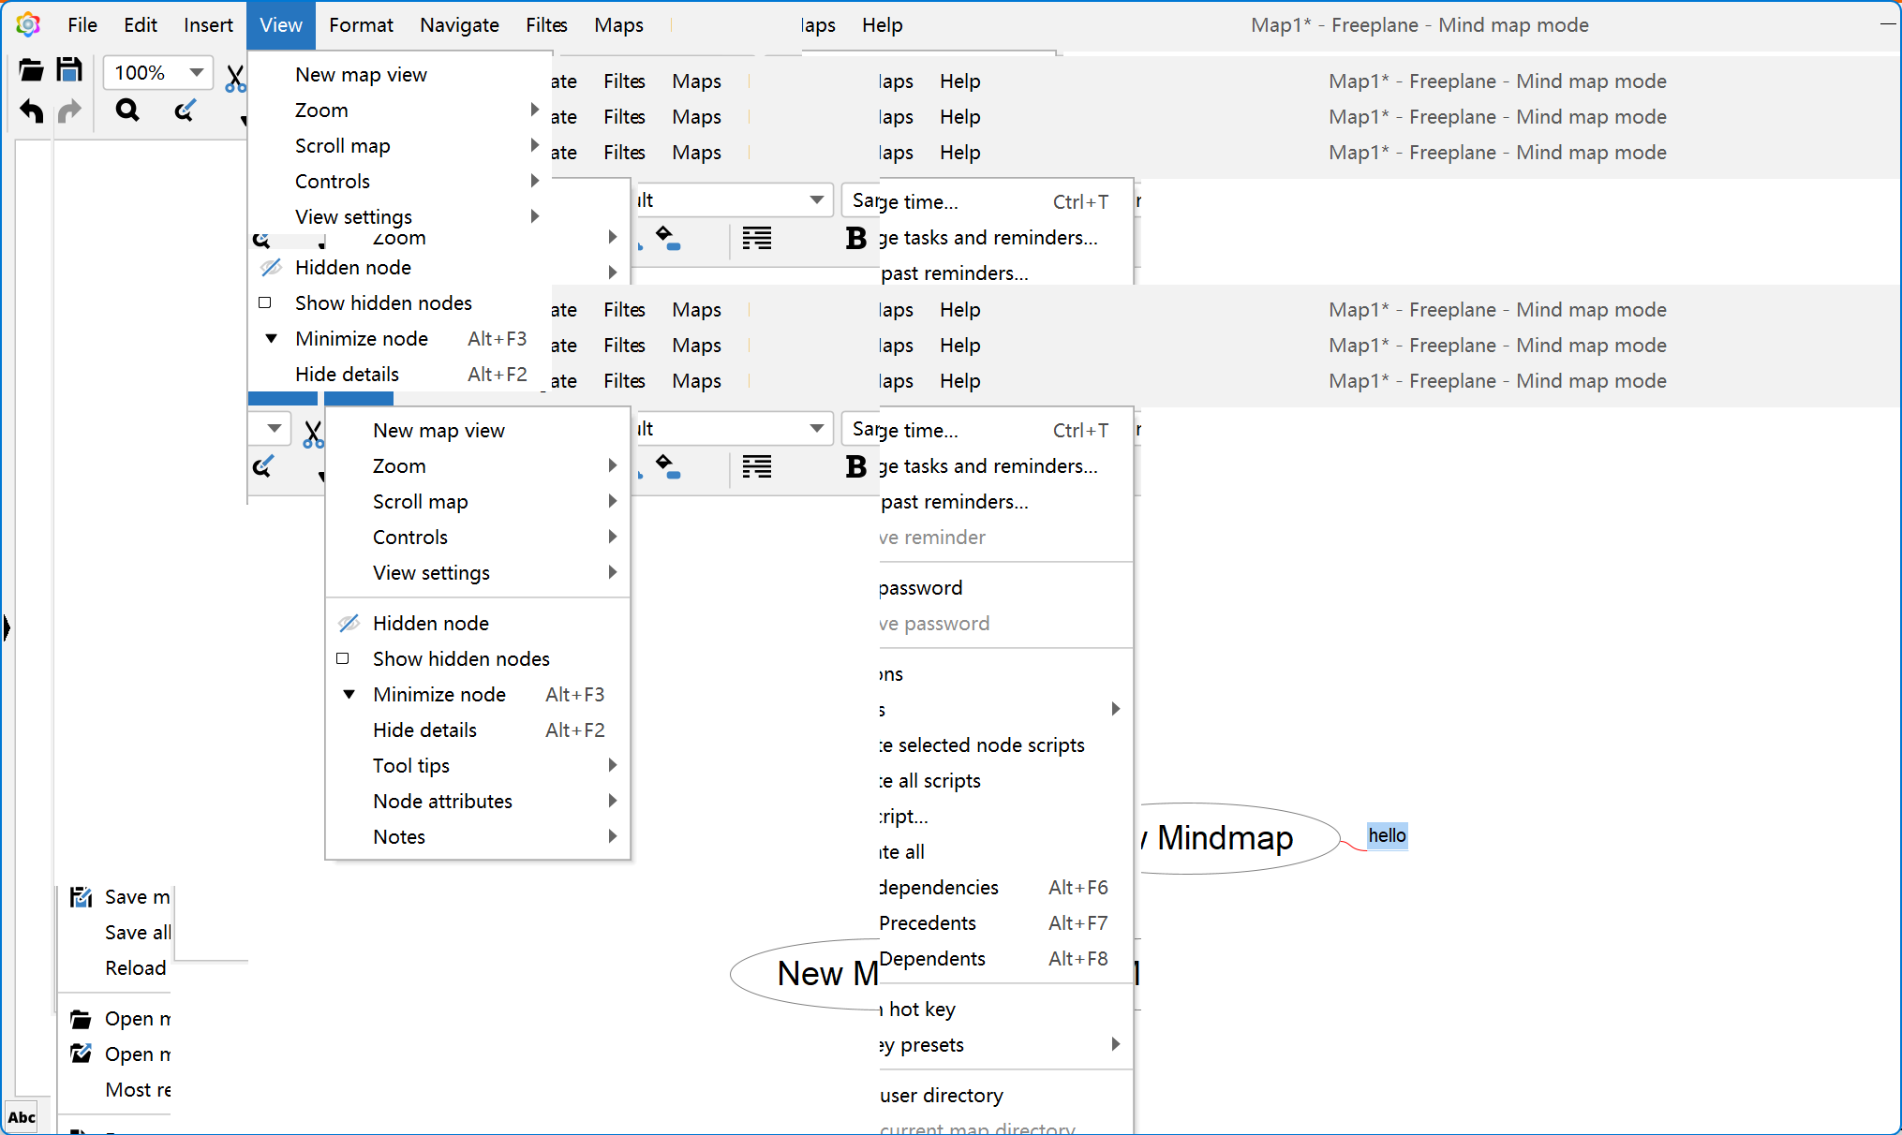Save the map with the floppy disk icon
Viewport: 1902px width, 1135px height.
tap(70, 69)
